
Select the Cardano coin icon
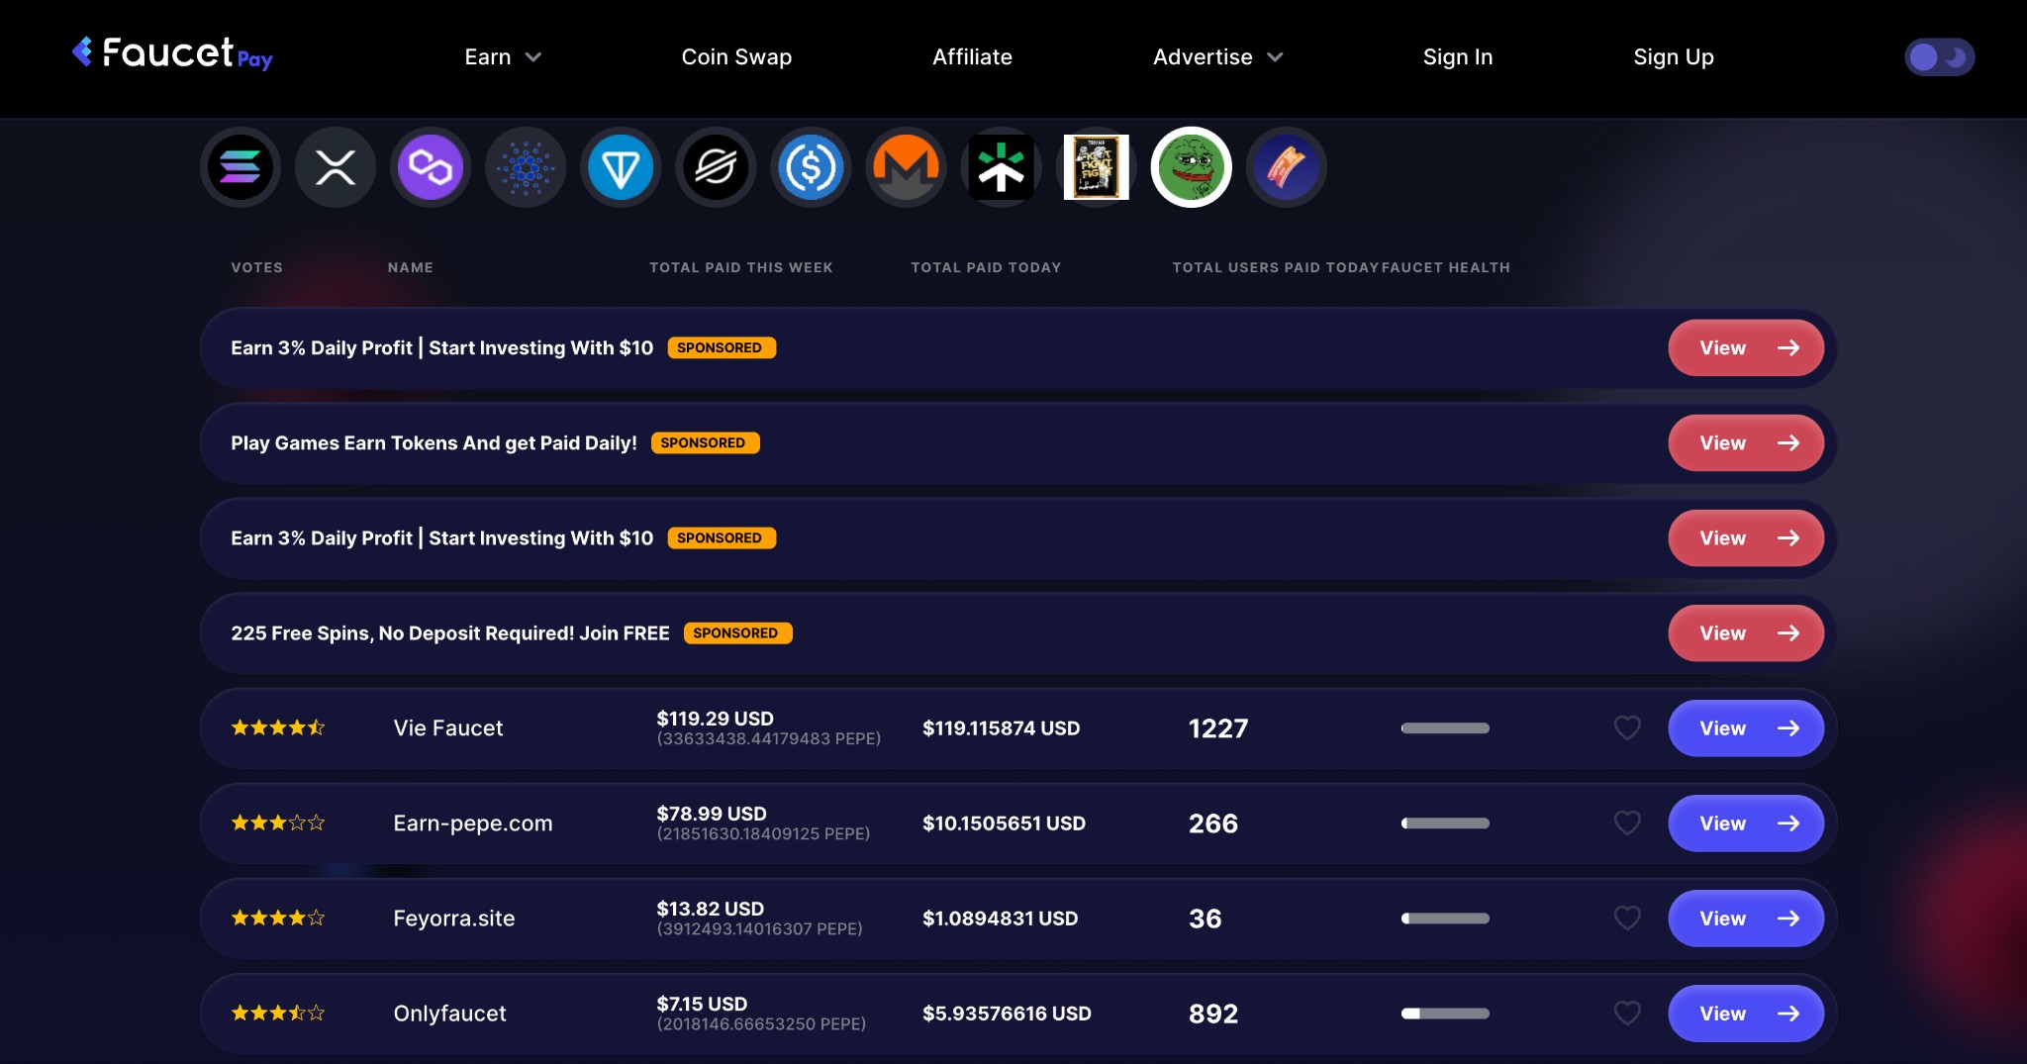526,167
